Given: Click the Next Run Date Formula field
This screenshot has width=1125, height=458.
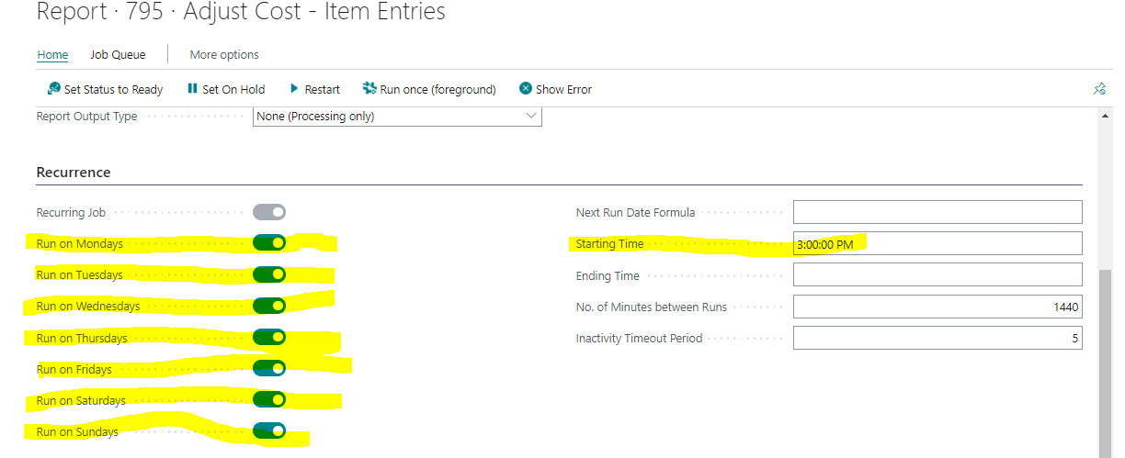Looking at the screenshot, I should 937,212.
